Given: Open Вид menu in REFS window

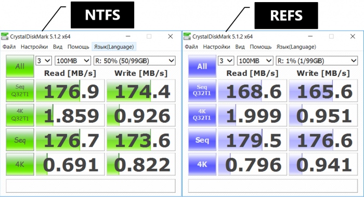Looking at the screenshot, I should pos(240,47).
